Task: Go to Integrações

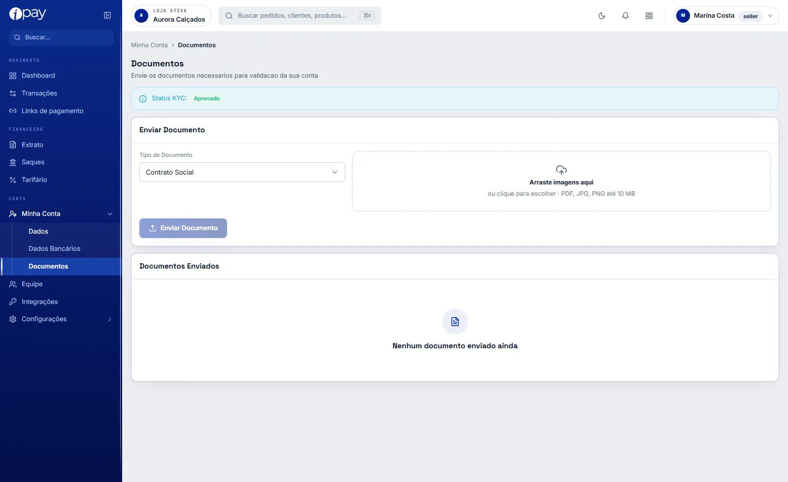Action: [61, 302]
